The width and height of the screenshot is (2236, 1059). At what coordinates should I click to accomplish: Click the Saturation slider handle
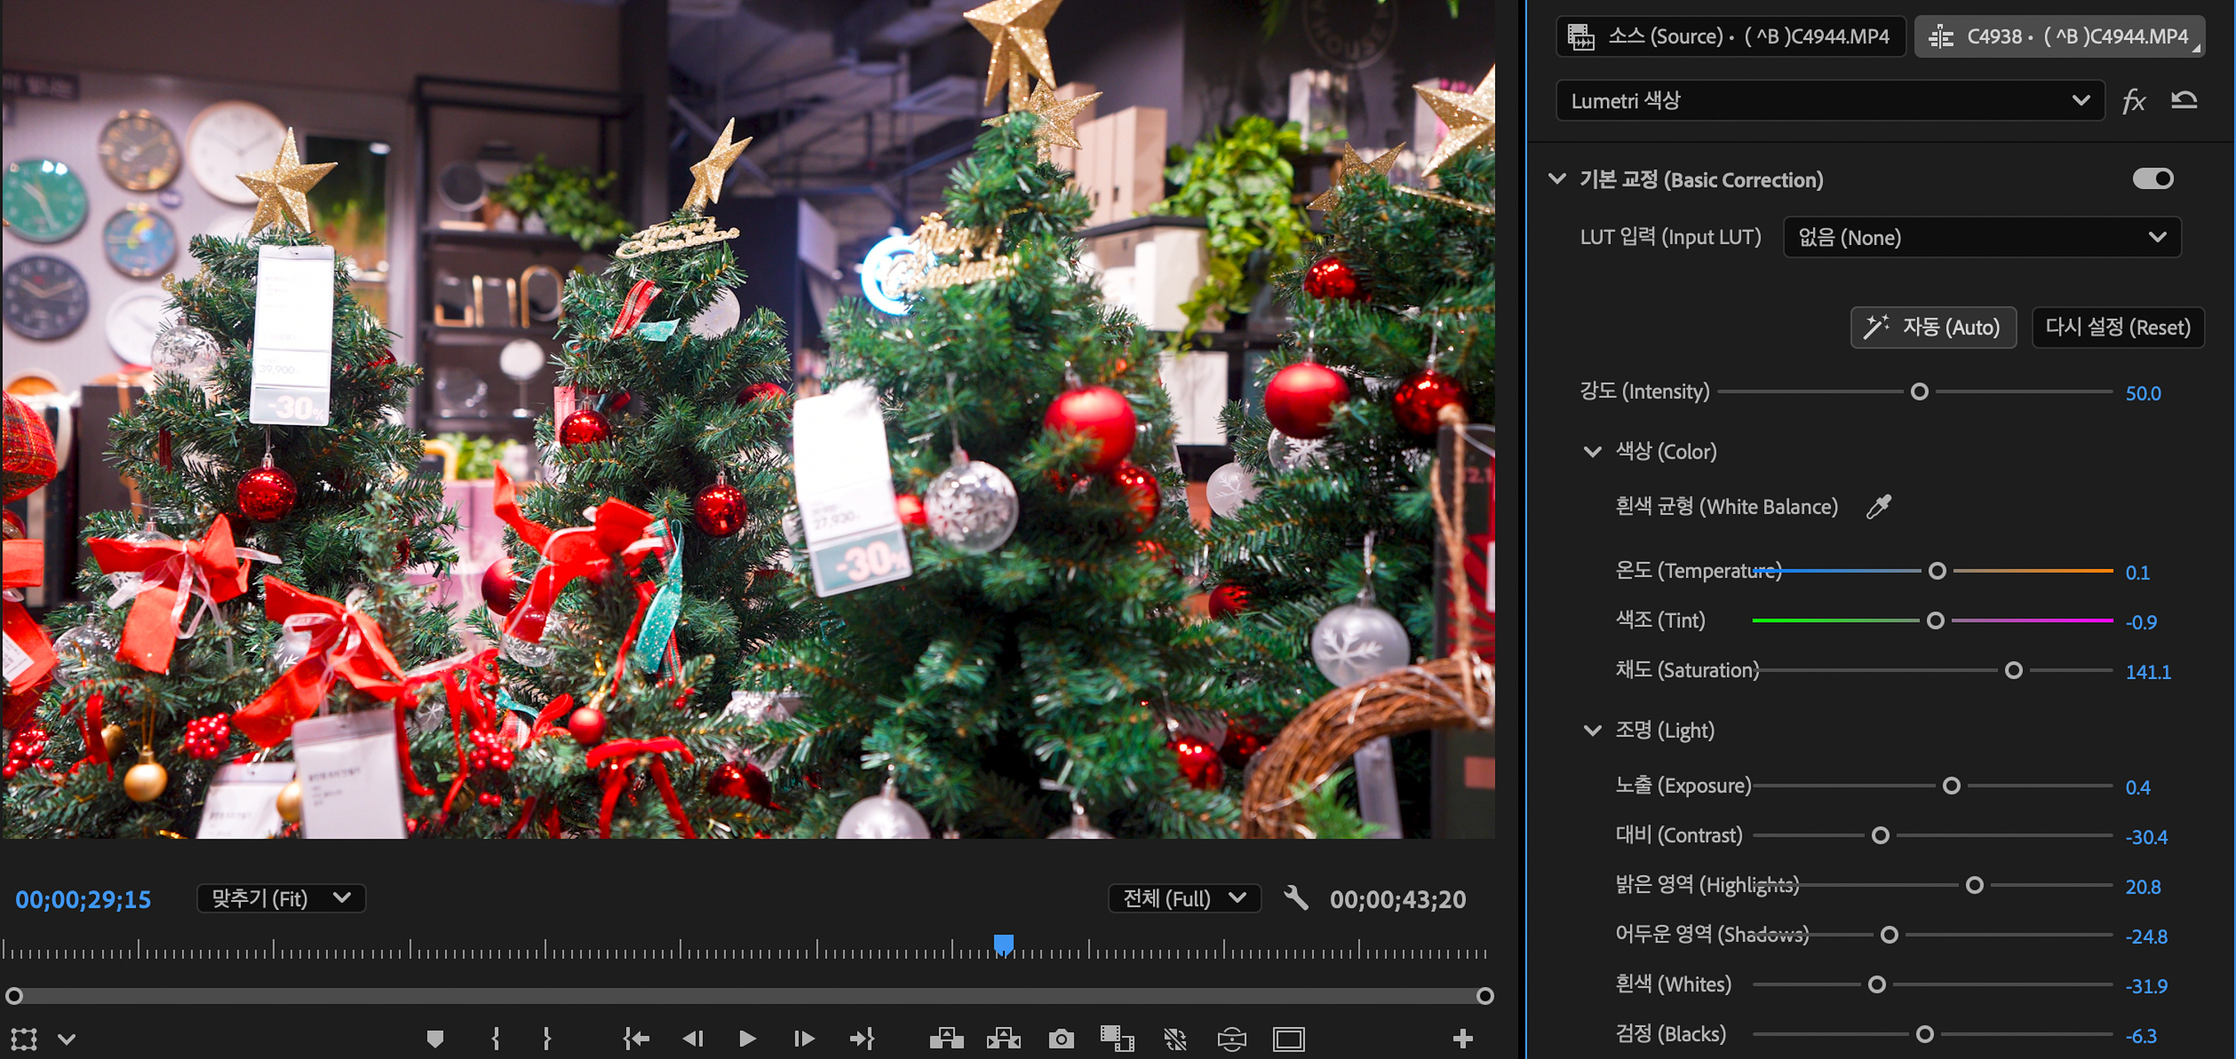pos(2014,670)
